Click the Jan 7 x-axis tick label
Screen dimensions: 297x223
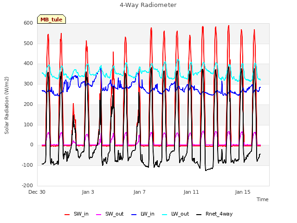[x=140, y=192]
